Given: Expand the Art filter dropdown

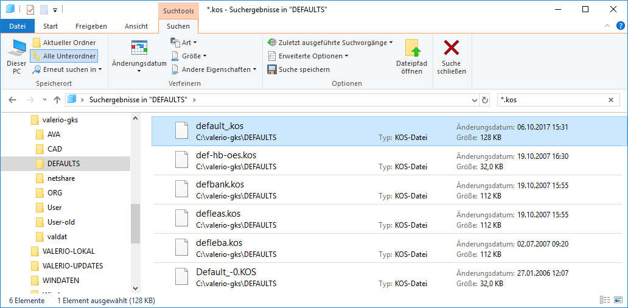Looking at the screenshot, I should (186, 43).
